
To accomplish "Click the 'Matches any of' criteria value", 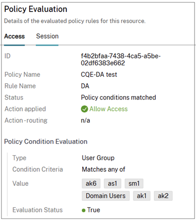I will 104,169.
